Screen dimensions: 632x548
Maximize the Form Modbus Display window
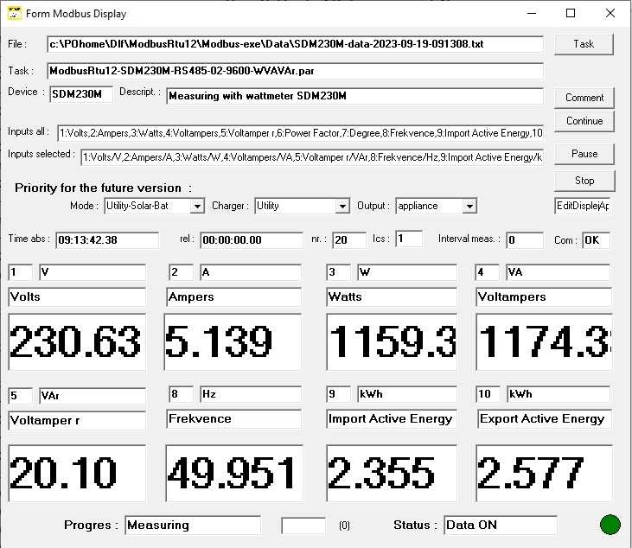pyautogui.click(x=571, y=13)
